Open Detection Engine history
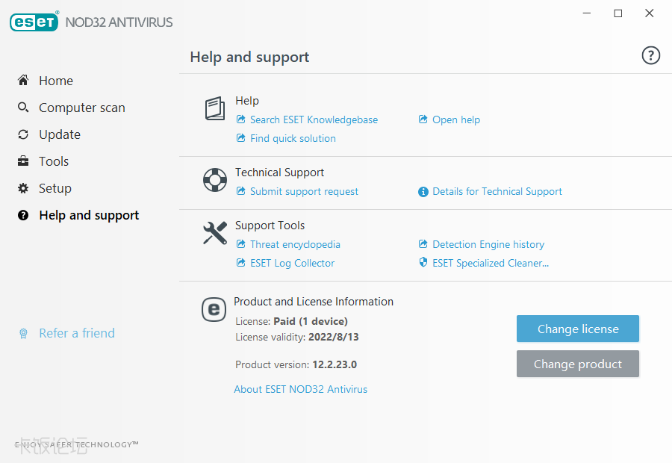This screenshot has width=672, height=463. tap(488, 244)
